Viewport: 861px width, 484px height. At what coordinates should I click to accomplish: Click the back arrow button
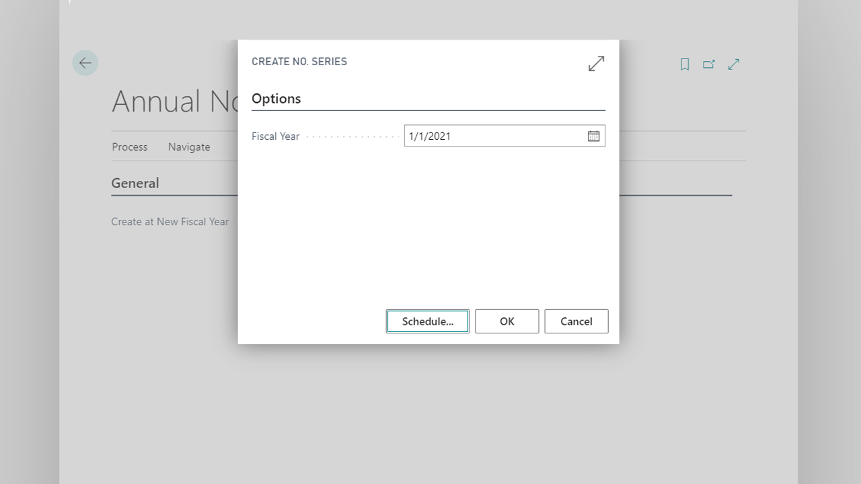[x=85, y=63]
